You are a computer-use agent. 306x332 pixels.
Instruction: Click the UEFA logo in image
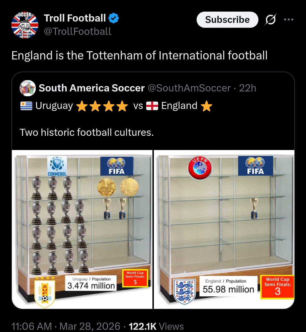[x=200, y=168]
